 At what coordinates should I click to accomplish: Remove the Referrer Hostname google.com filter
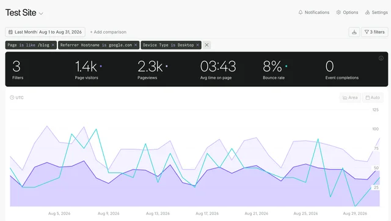coord(136,45)
